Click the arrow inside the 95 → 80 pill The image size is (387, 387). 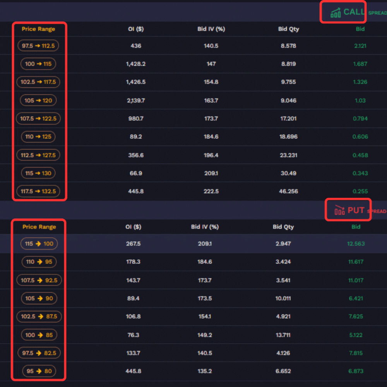click(x=38, y=371)
